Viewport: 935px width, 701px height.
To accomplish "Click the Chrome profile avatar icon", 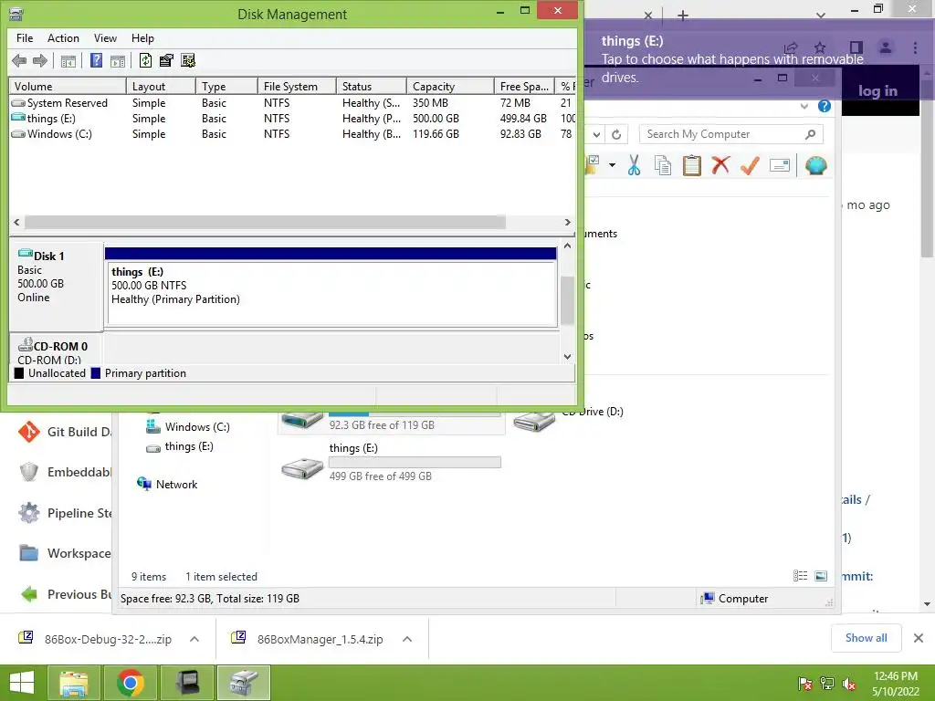I will 886,47.
